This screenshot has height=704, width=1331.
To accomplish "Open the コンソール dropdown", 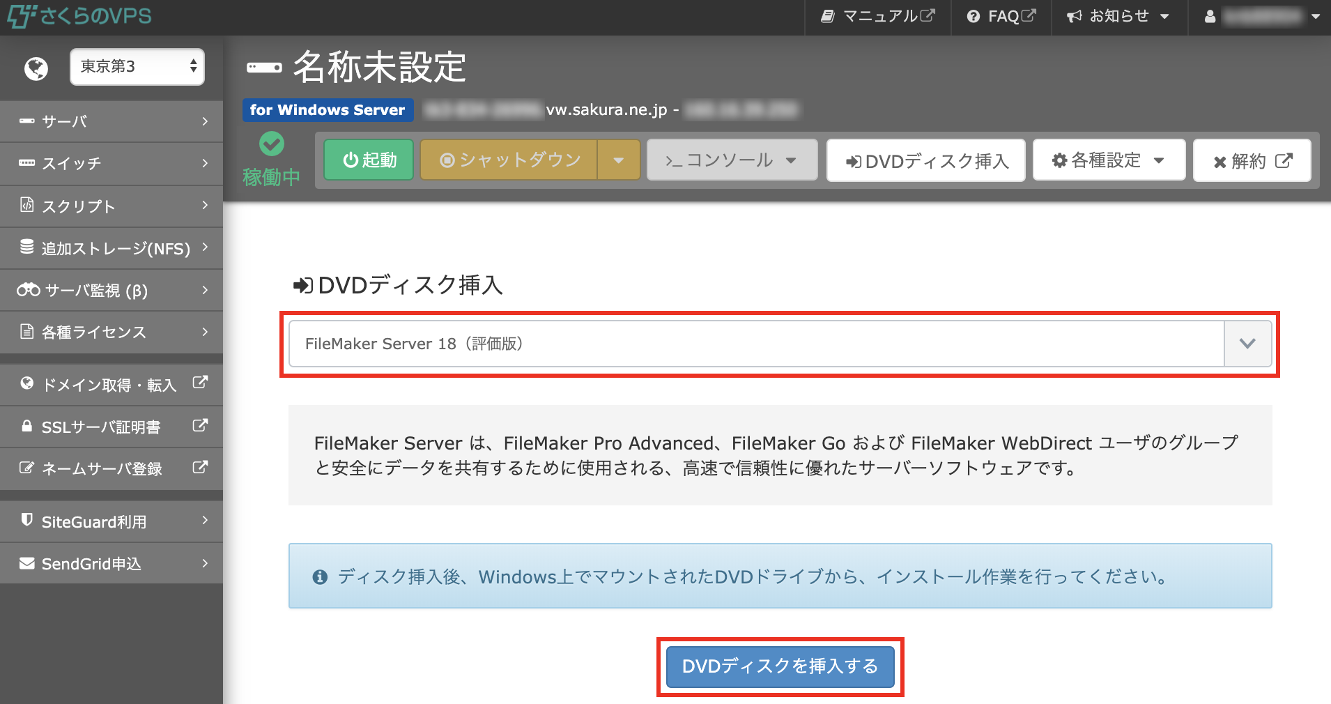I will [732, 160].
